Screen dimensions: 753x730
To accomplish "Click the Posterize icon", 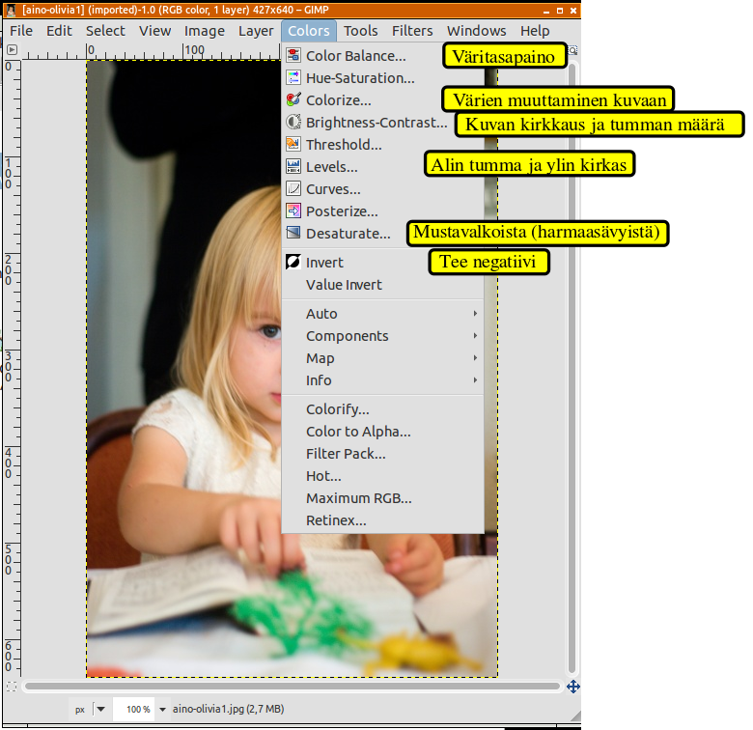I will tap(293, 211).
